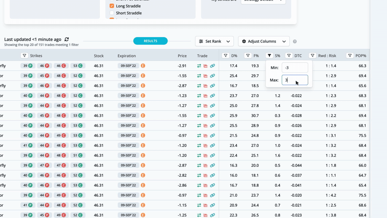Open the Rwd : Risk filter icon
The width and height of the screenshot is (387, 218).
coord(313,56)
